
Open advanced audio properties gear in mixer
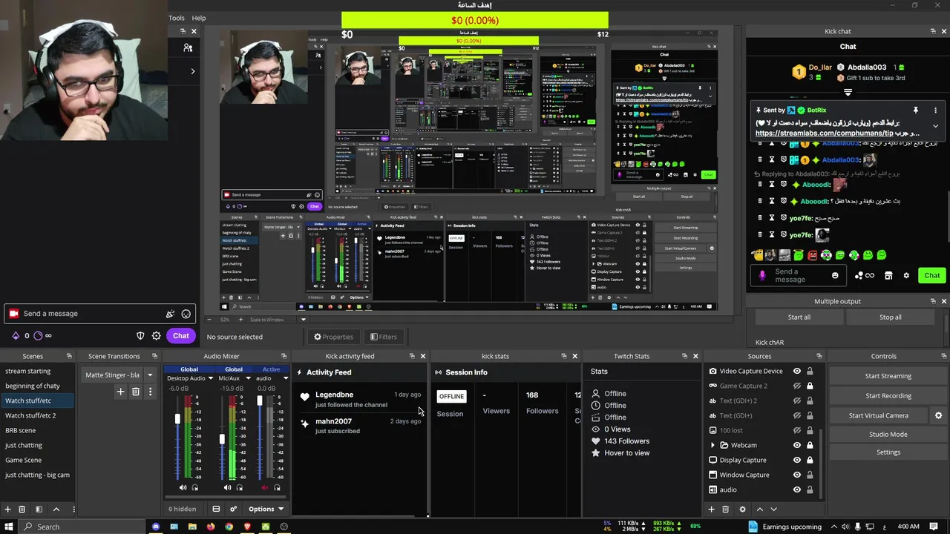[x=234, y=509]
